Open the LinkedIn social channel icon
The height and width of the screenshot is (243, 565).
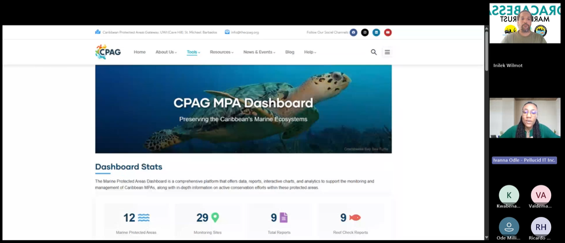(377, 33)
